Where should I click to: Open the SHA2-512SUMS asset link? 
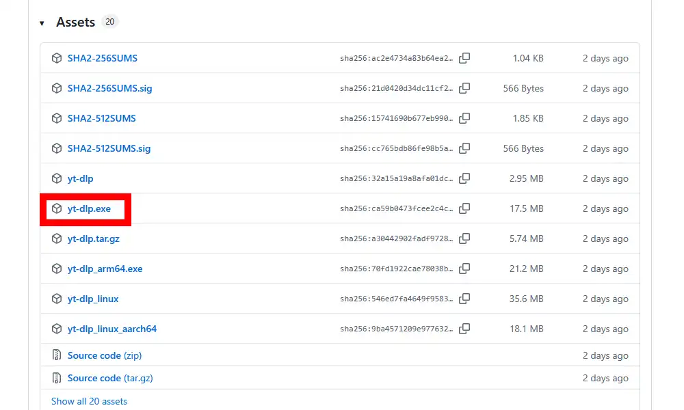pyautogui.click(x=102, y=118)
